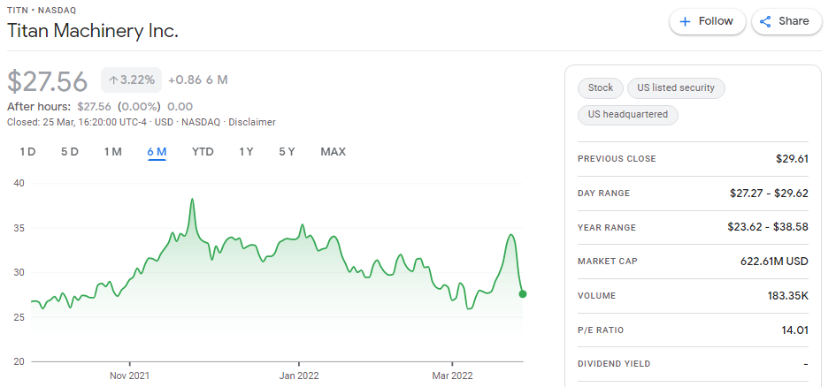
Task: Click the P/E RATIO label
Action: [x=601, y=330]
